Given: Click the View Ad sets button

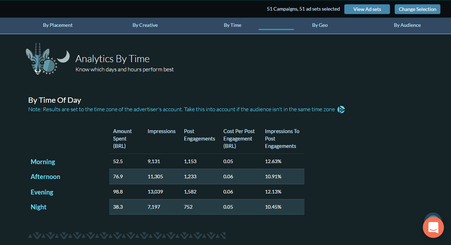Looking at the screenshot, I should (x=367, y=9).
